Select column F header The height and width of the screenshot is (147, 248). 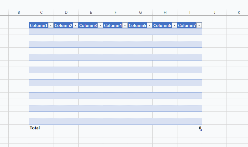[x=115, y=12]
